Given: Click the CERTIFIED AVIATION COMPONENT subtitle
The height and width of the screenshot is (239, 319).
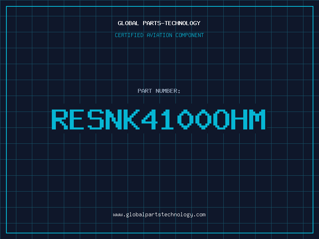Looking at the screenshot, I should click(159, 35).
